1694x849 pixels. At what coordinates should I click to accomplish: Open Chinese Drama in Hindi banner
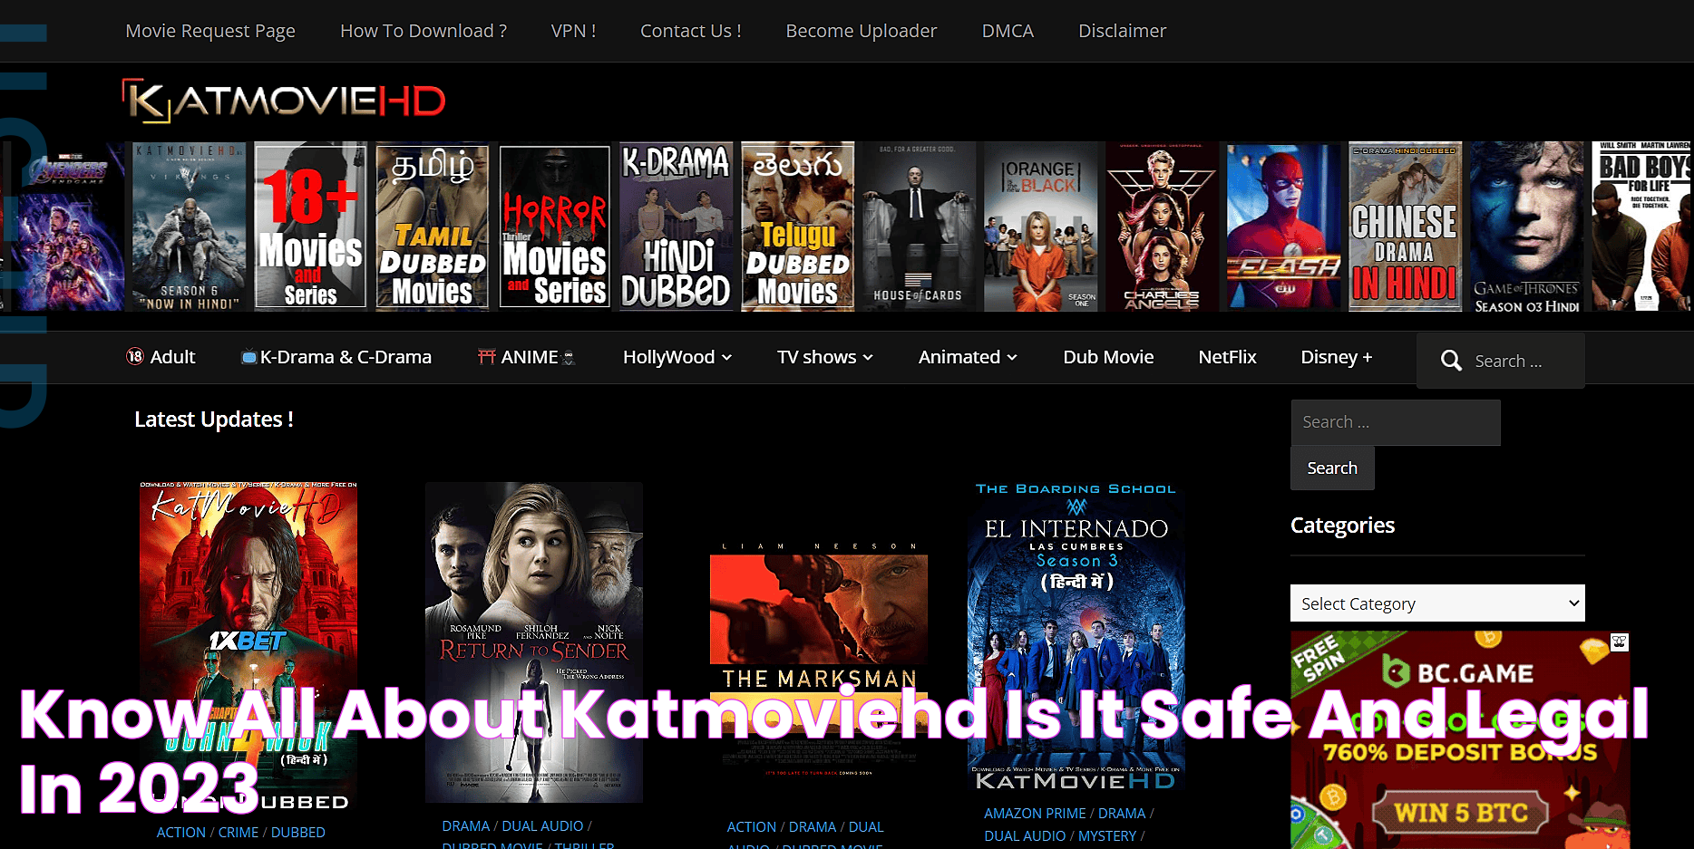coord(1405,227)
